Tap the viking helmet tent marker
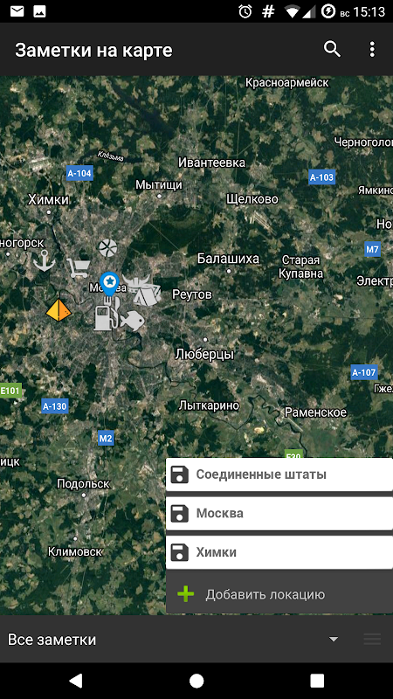 (x=142, y=290)
